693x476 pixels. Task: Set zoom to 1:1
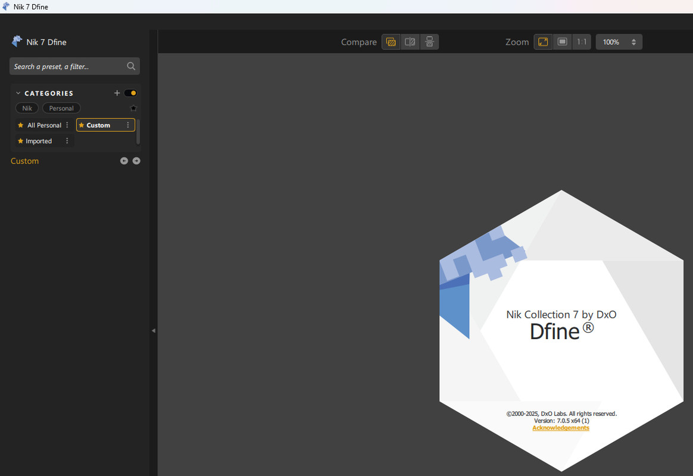coord(582,42)
